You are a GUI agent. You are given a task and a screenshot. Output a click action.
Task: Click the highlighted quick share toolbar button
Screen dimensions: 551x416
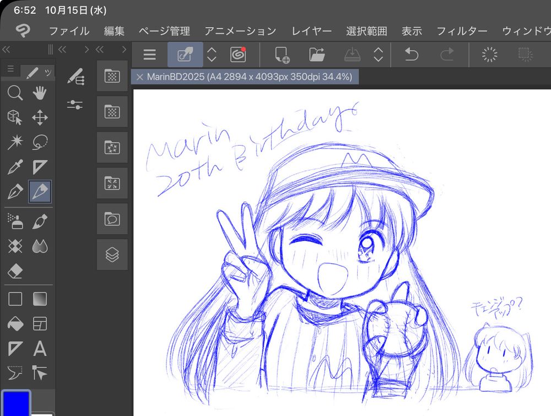pos(185,55)
